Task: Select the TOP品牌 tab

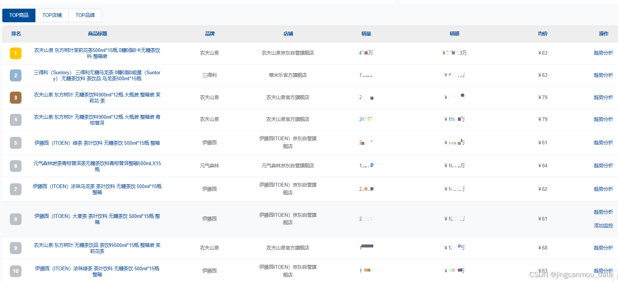Action: click(x=85, y=15)
